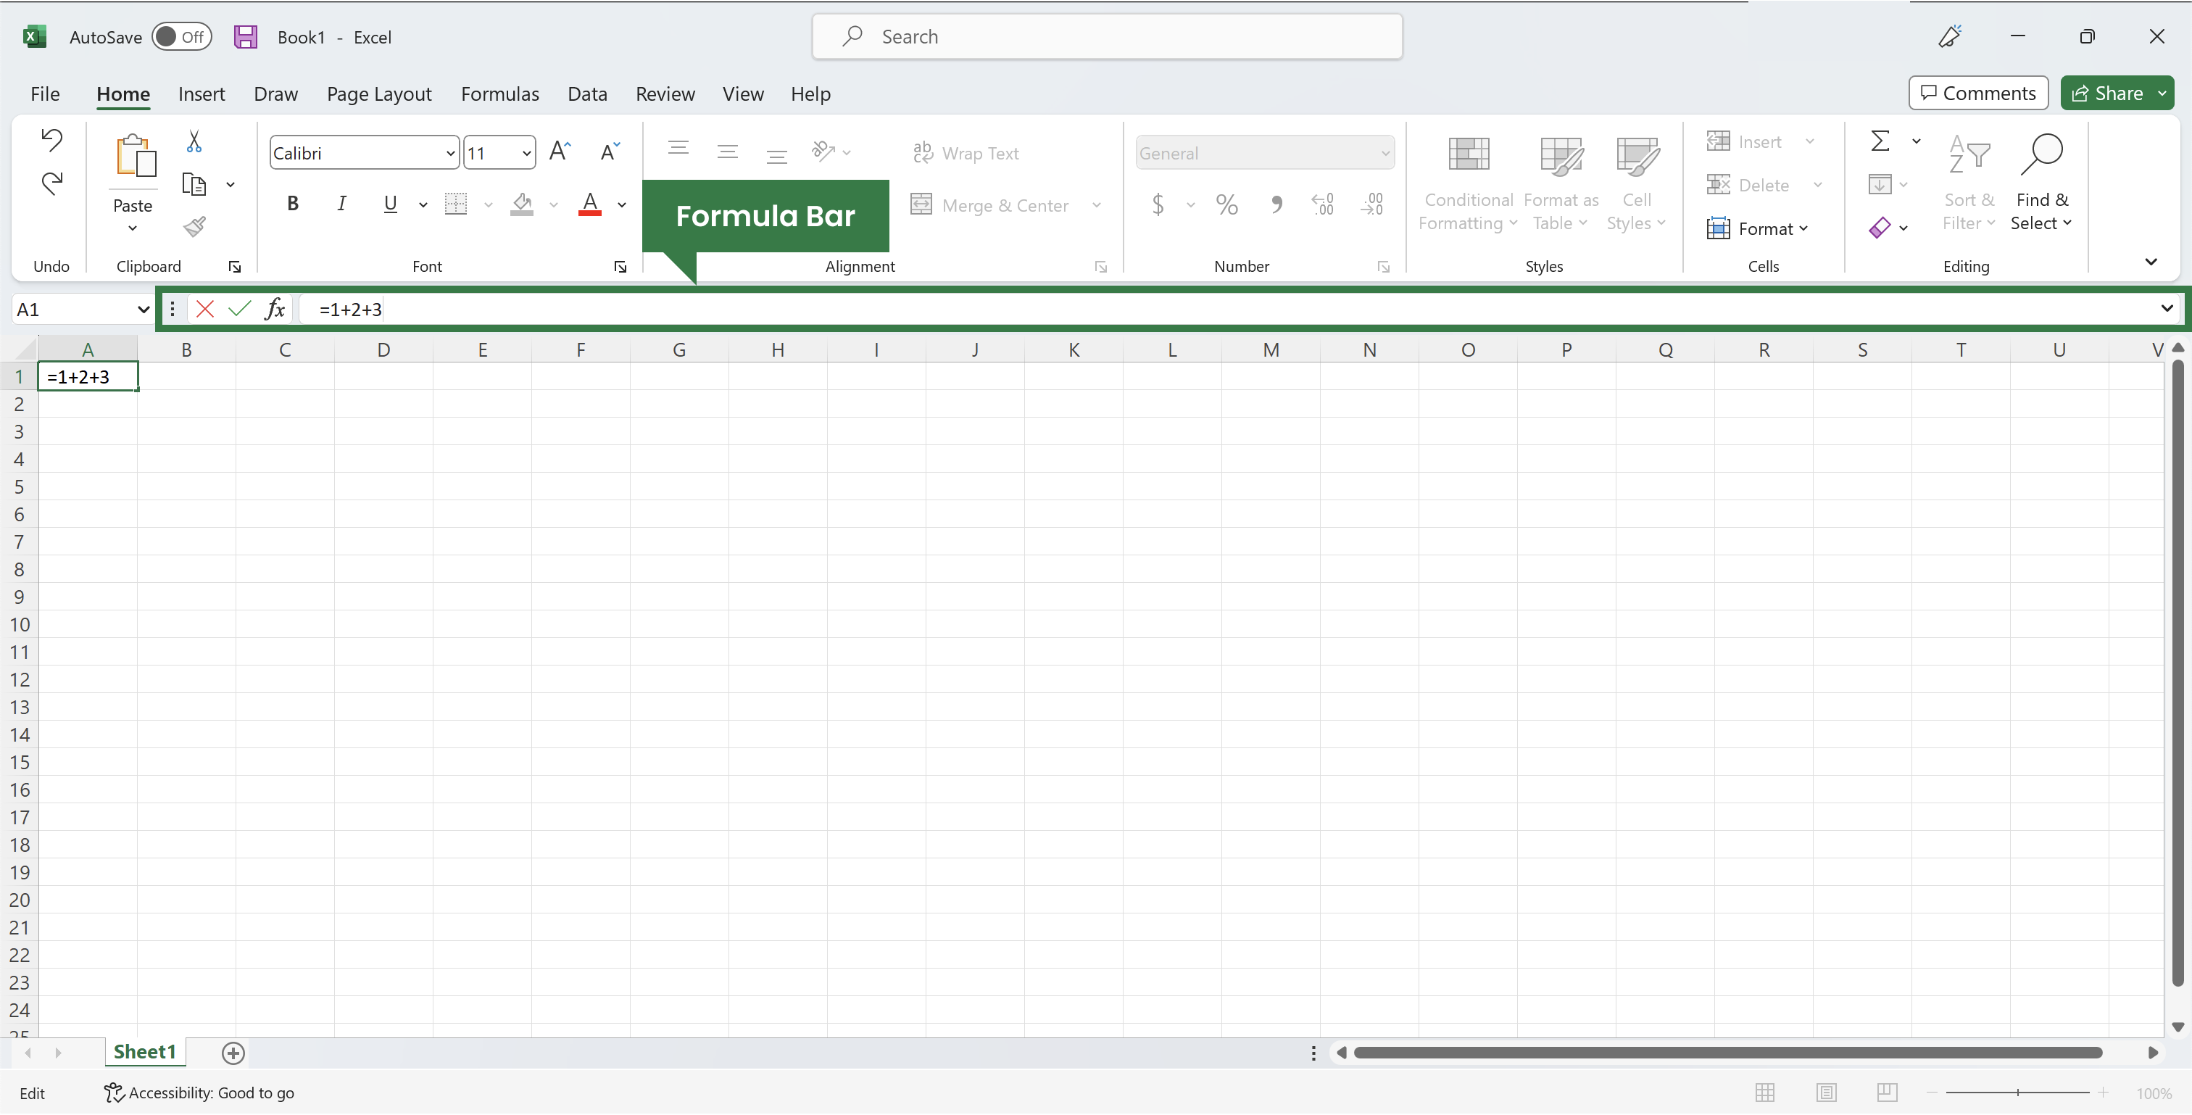
Task: Click the Clear eraser icon
Action: (1880, 227)
